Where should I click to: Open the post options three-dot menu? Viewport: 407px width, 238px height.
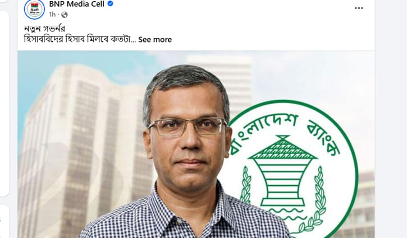[x=359, y=8]
